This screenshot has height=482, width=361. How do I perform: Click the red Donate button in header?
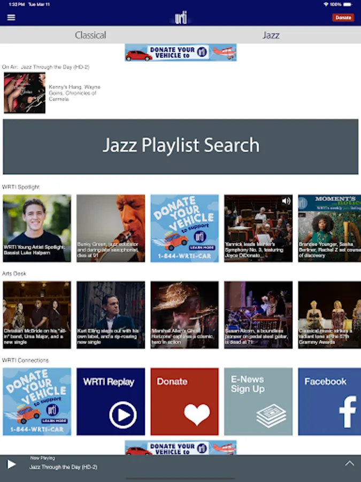343,18
